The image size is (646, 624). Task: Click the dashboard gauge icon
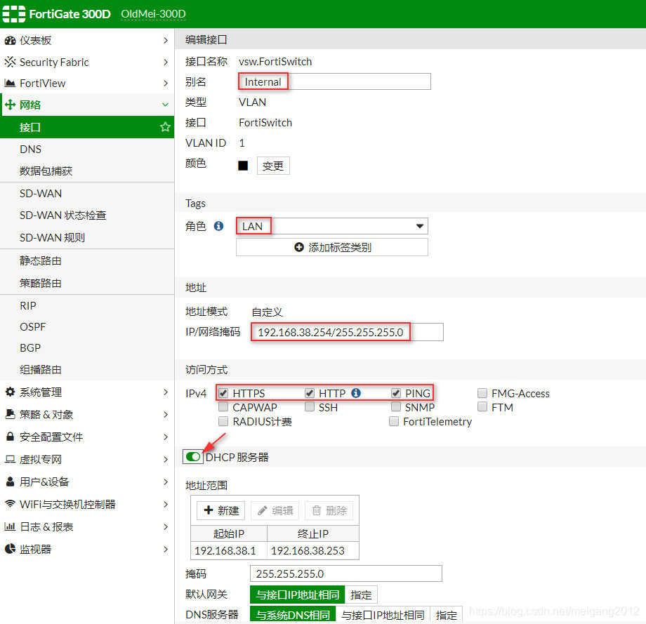click(x=10, y=41)
